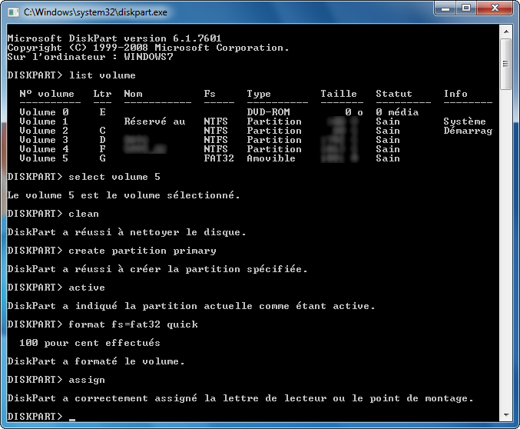Click 'Le volume 5 est le volume sélectionné.'
This screenshot has height=429, width=520.
pos(124,195)
